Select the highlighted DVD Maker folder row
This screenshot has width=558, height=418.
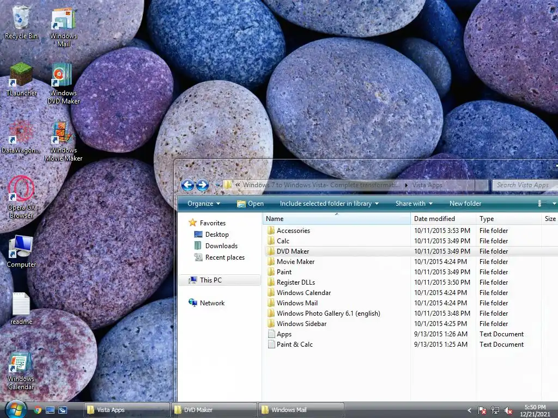[x=411, y=251]
